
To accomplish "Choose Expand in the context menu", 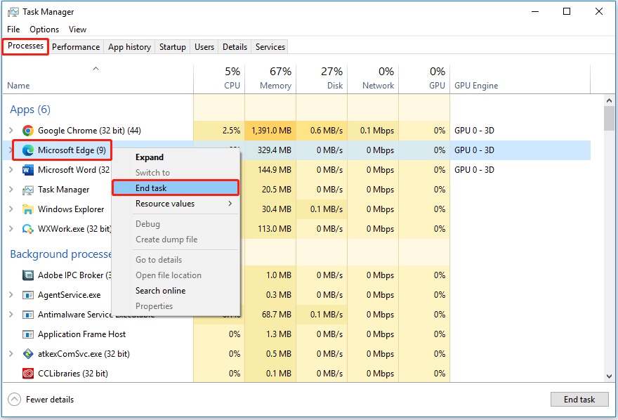I will (176, 157).
